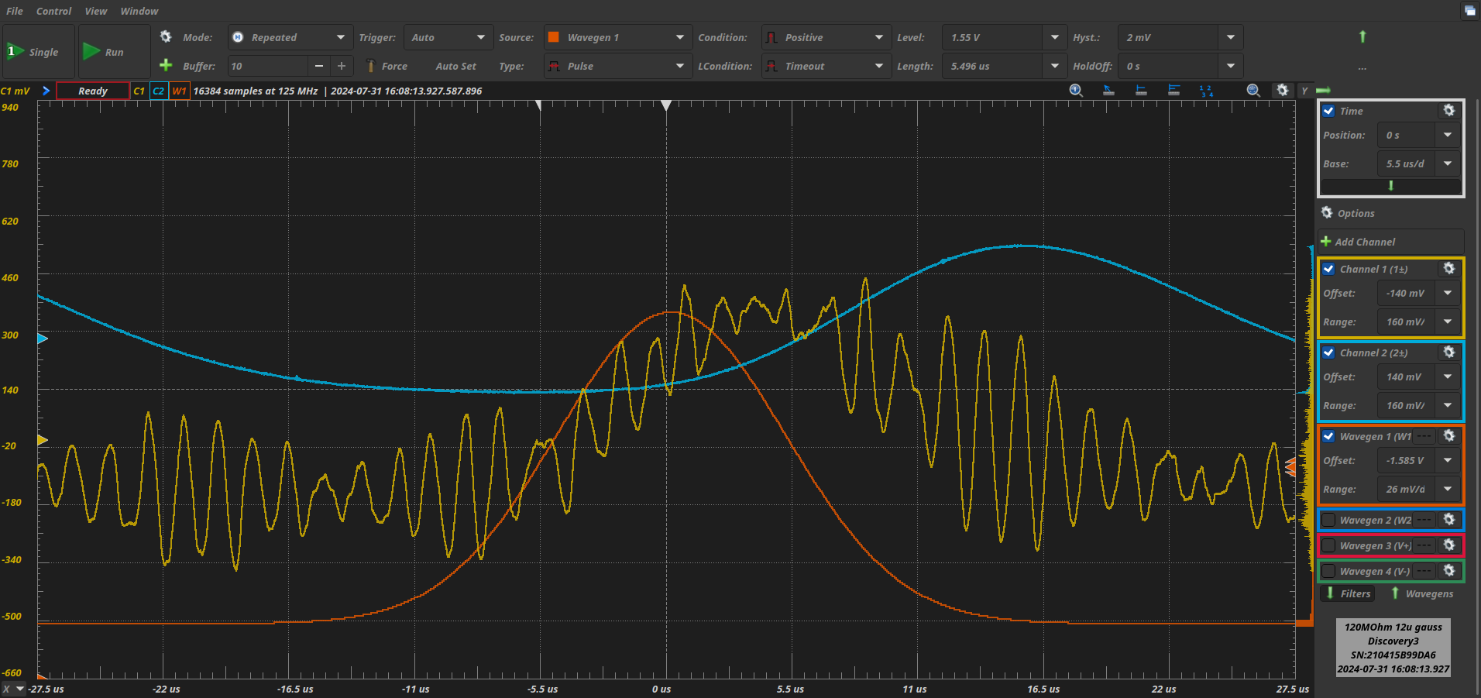Click the Options button

(x=1349, y=213)
